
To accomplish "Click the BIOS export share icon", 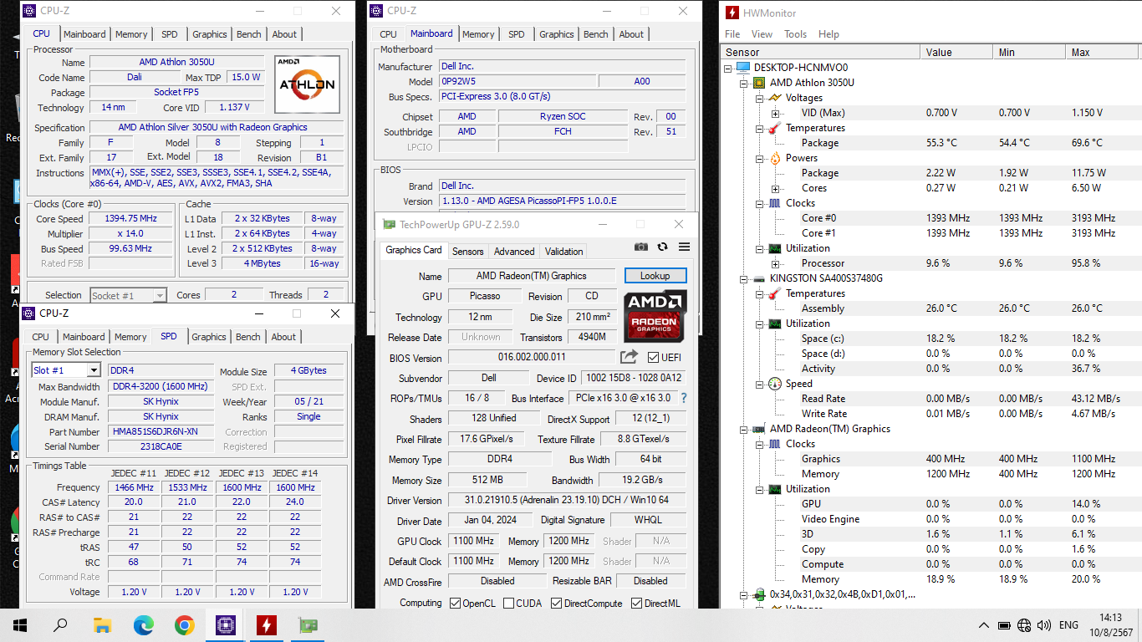I will tap(629, 357).
